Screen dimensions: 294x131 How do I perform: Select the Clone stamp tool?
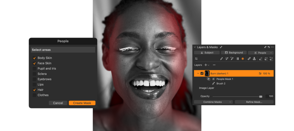(254, 59)
